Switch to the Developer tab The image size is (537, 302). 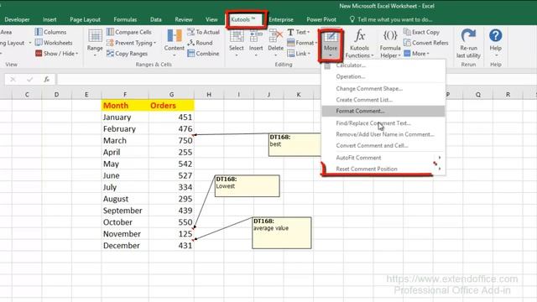coord(17,19)
